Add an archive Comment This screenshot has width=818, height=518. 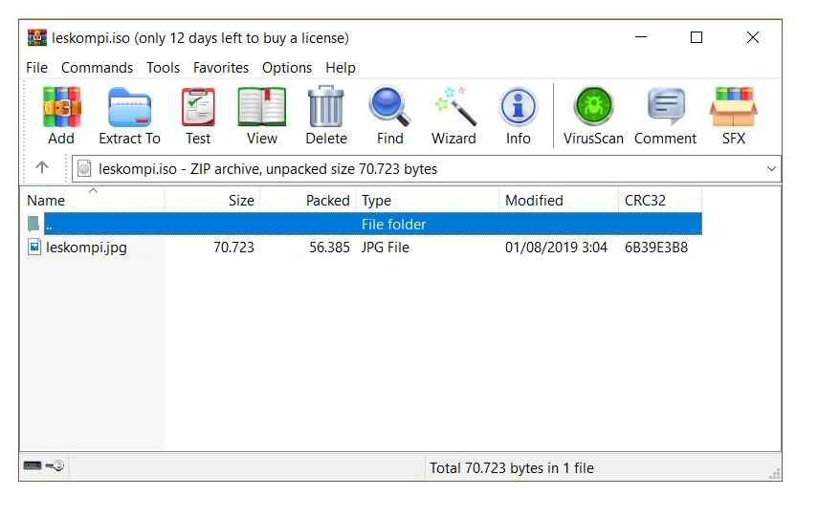666,107
